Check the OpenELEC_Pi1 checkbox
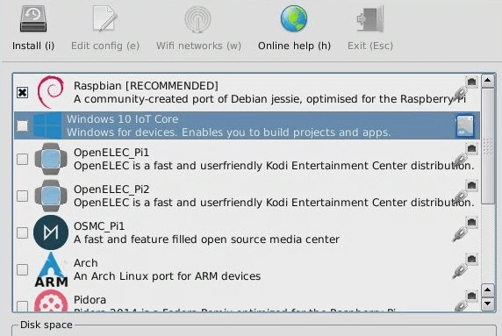This screenshot has width=502, height=336. click(23, 159)
